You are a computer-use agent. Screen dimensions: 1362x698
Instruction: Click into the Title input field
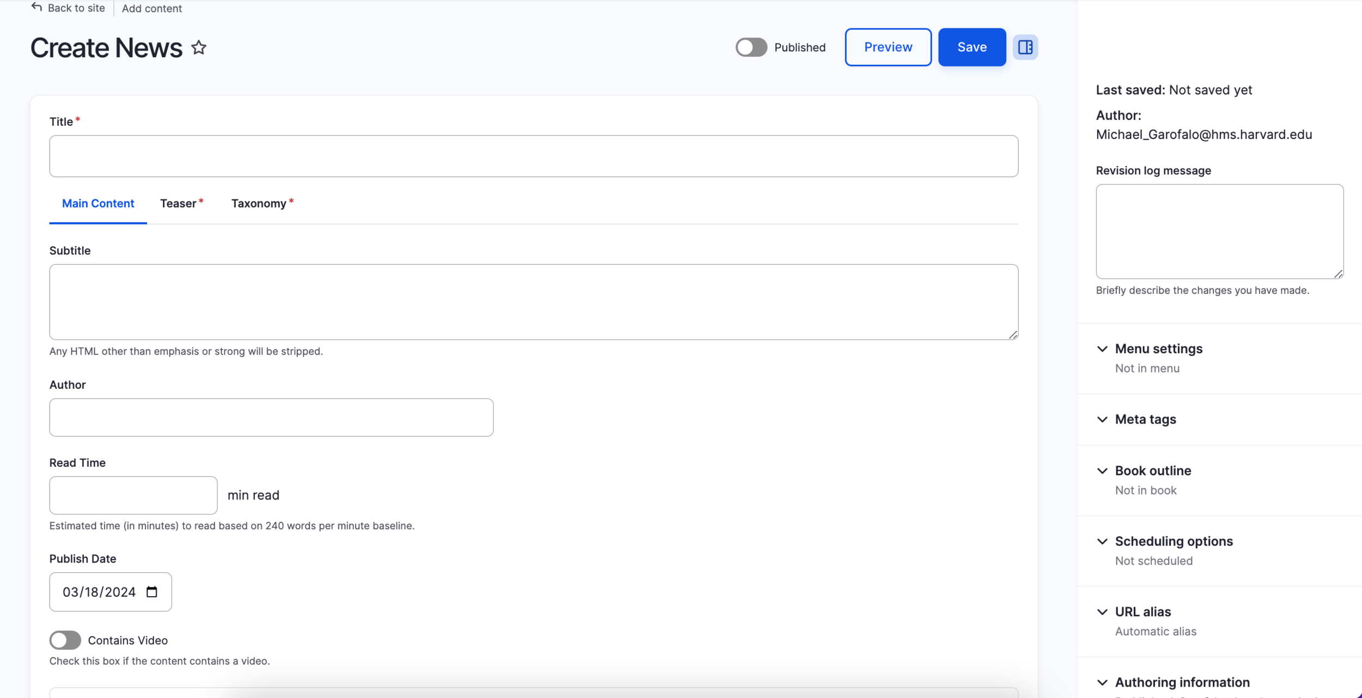pos(533,156)
